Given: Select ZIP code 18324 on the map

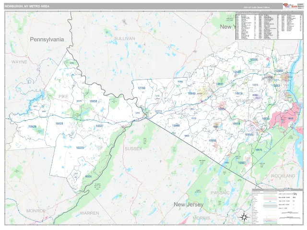Looking at the screenshot, I should (88, 176).
